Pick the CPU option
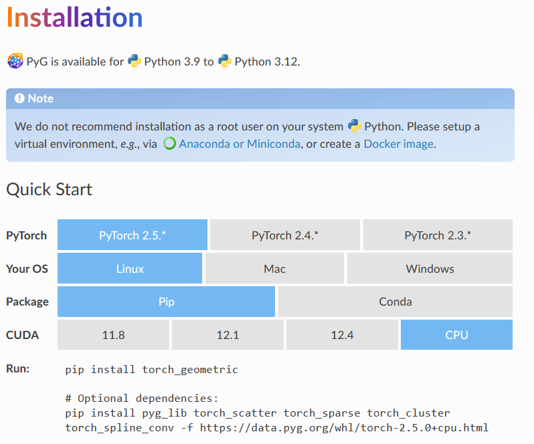This screenshot has width=534, height=444. [456, 335]
